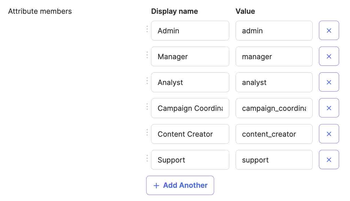Image resolution: width=350 pixels, height=201 pixels.
Task: Remove the Analyst entry
Action: point(329,82)
